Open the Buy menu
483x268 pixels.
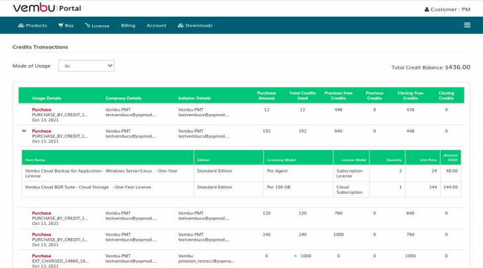coord(66,25)
